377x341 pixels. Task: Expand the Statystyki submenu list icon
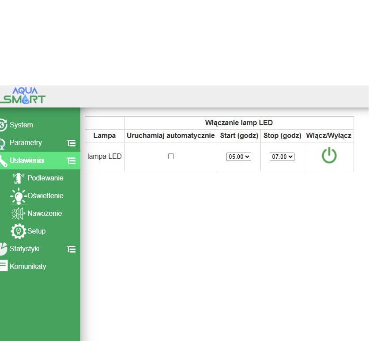pos(71,249)
